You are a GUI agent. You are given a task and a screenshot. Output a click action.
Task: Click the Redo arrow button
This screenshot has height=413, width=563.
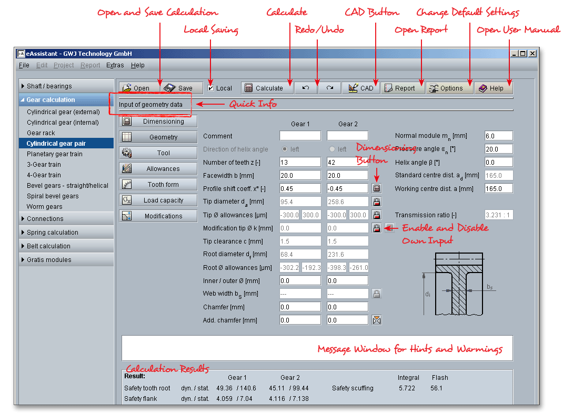point(329,88)
